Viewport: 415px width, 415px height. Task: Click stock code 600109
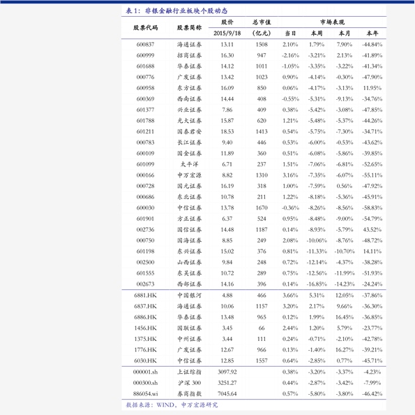145,153
